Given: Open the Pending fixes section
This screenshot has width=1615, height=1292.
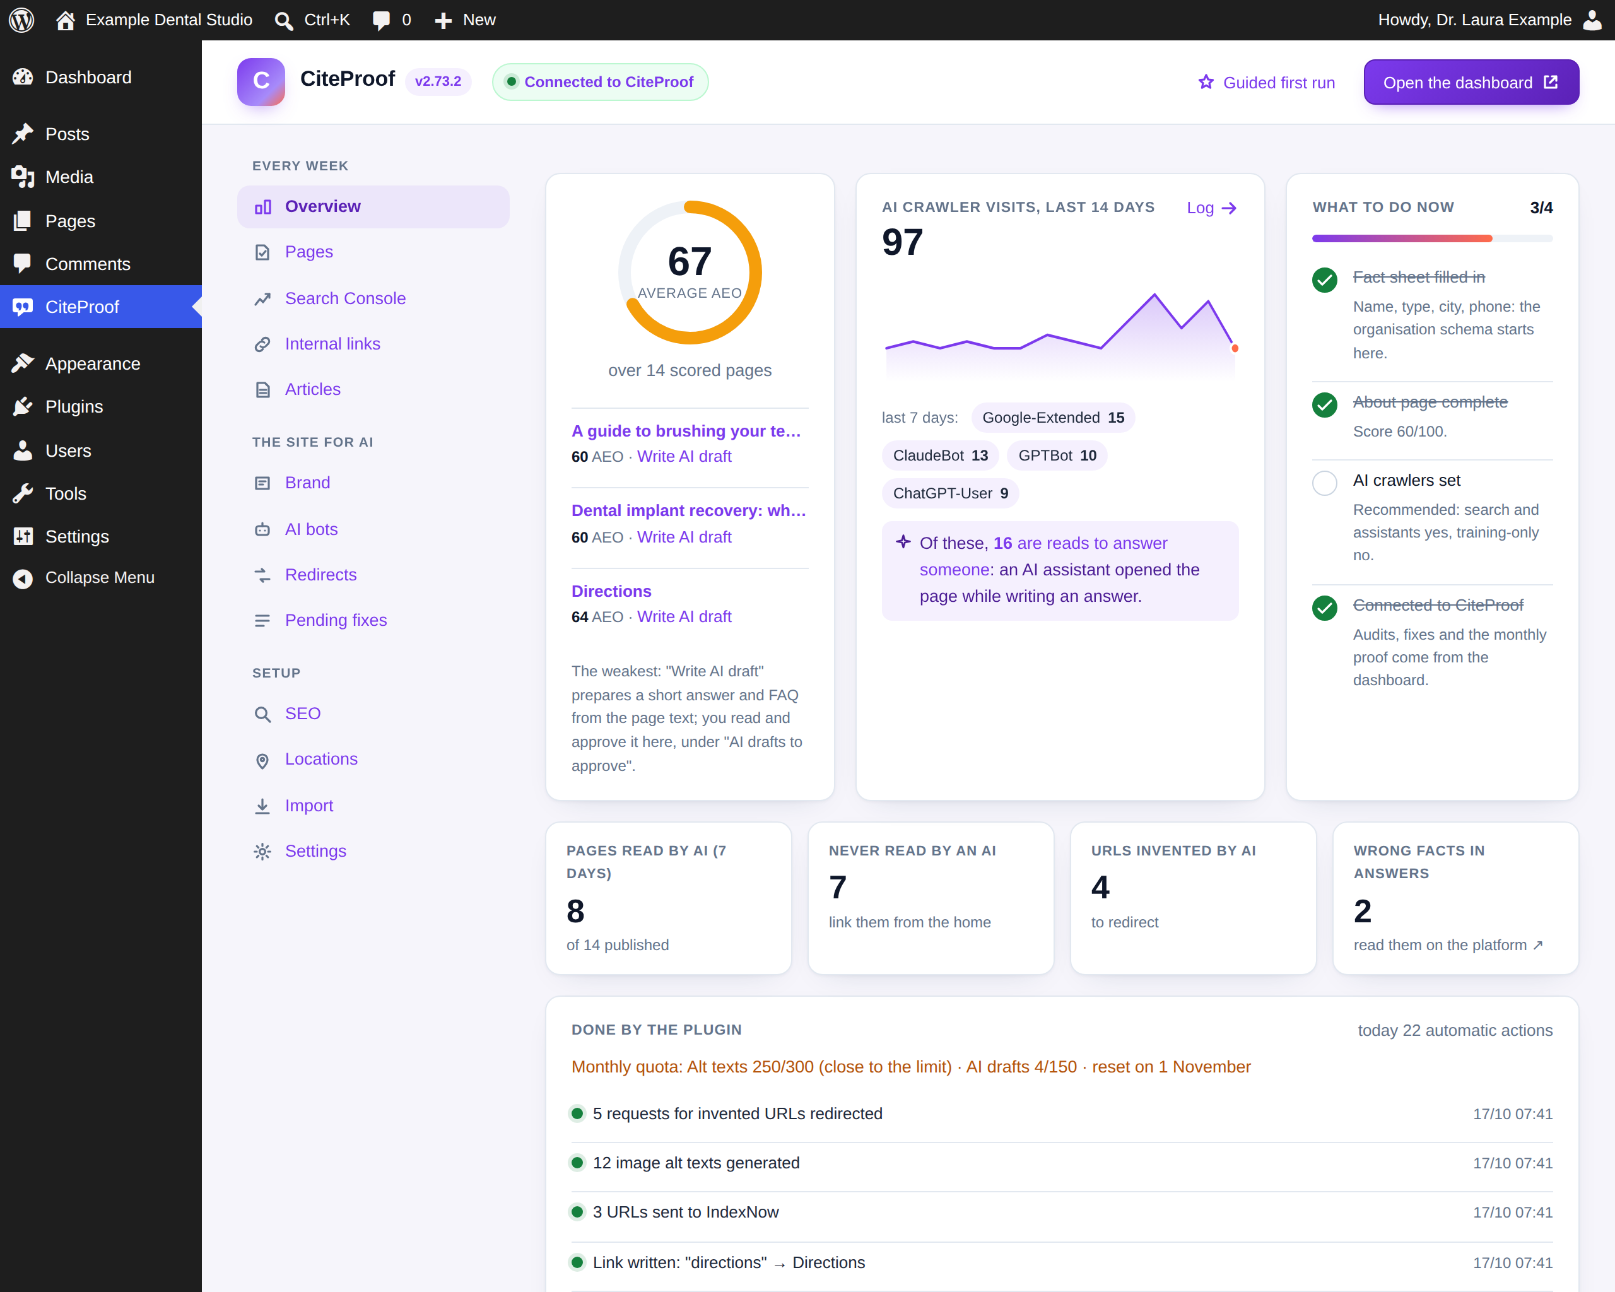Looking at the screenshot, I should [373, 620].
